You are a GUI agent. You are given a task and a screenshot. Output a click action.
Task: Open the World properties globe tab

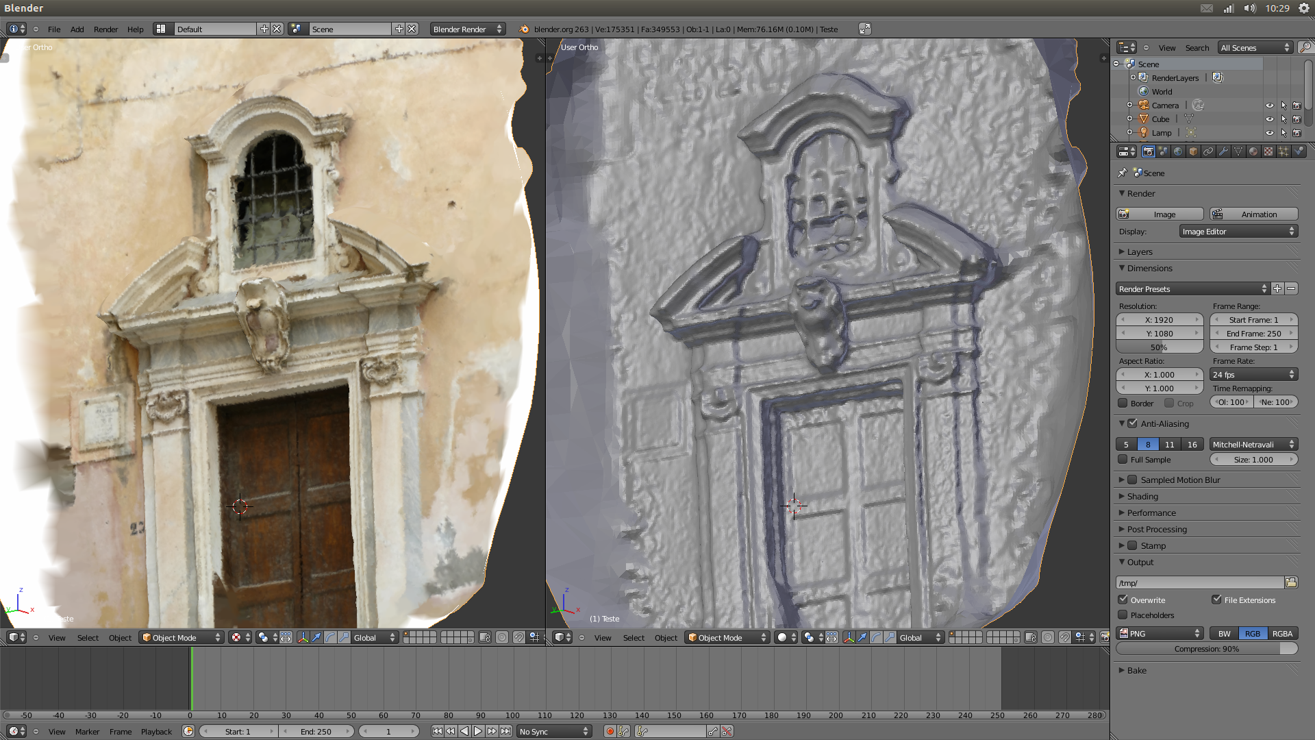1178,151
